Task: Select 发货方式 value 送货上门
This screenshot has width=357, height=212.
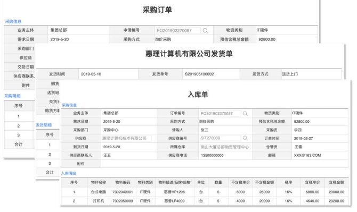Action: [x=290, y=74]
